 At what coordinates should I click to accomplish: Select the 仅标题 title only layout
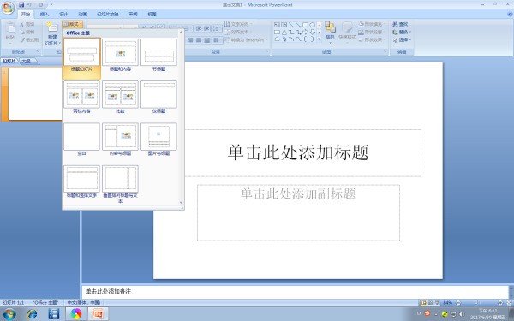tap(158, 98)
